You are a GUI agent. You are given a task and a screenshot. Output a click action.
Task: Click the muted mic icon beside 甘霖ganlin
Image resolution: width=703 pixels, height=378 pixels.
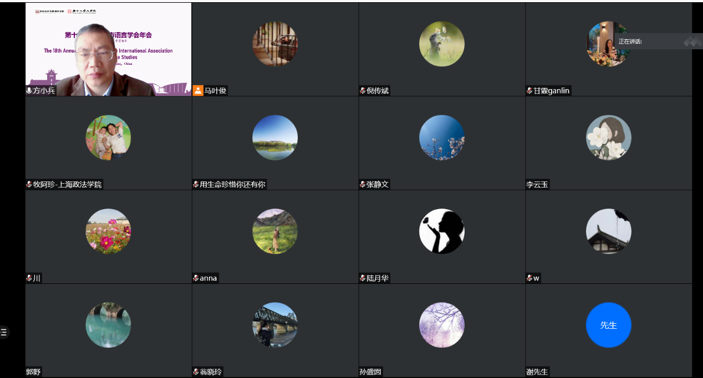pos(529,91)
